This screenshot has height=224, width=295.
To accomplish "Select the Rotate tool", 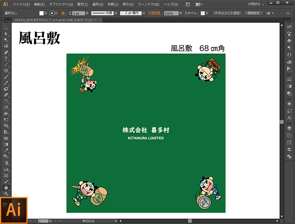I will point(6,101).
